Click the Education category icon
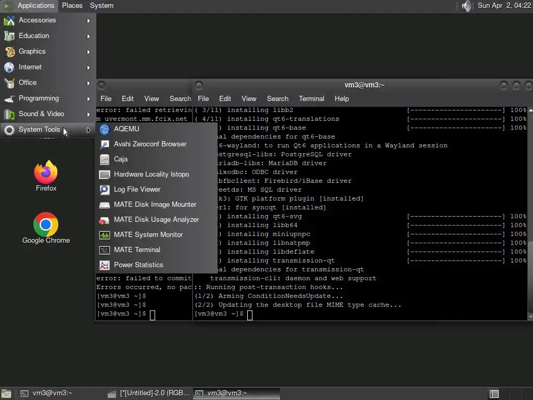 click(x=9, y=36)
